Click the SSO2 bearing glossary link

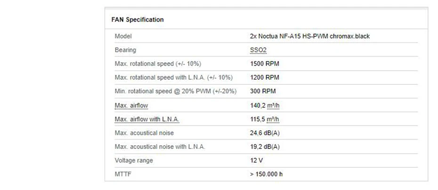click(257, 50)
